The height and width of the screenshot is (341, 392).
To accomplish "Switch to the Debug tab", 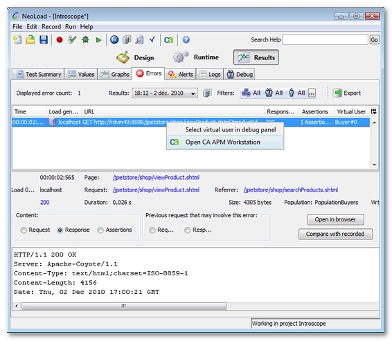I will click(x=239, y=74).
